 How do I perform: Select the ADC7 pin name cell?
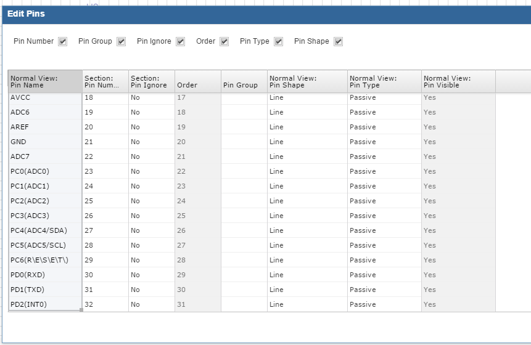[45, 156]
